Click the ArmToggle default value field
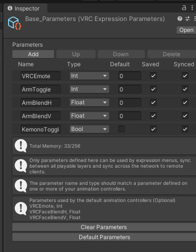Viewport: 196px width, 252px height. [x=130, y=89]
